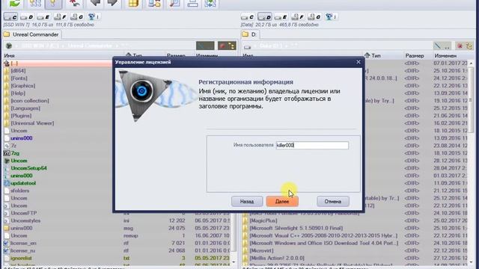
Task: Sort right panel by Размер column
Action: [x=415, y=56]
